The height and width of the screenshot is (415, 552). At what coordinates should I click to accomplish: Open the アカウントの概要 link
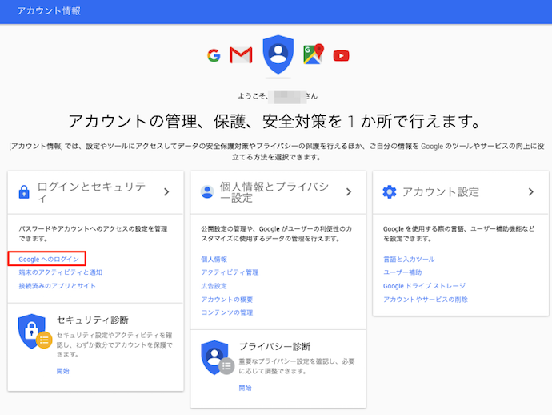(227, 300)
